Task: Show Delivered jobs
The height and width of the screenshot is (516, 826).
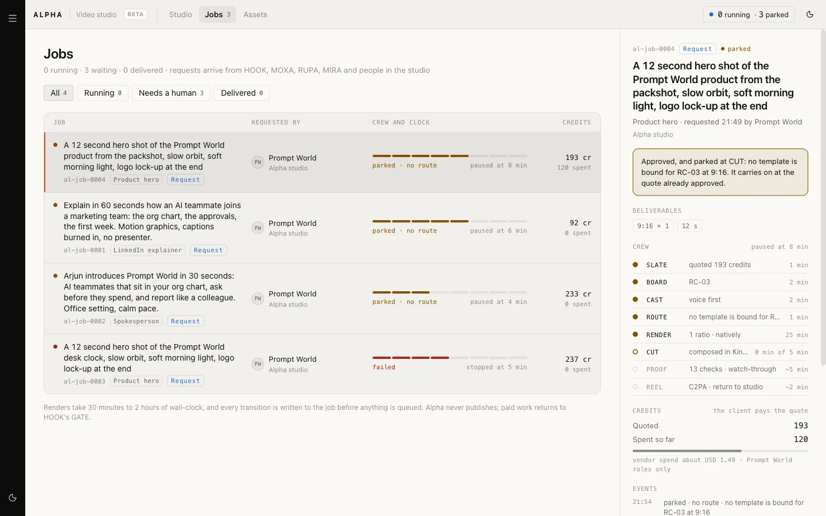Action: coord(242,93)
